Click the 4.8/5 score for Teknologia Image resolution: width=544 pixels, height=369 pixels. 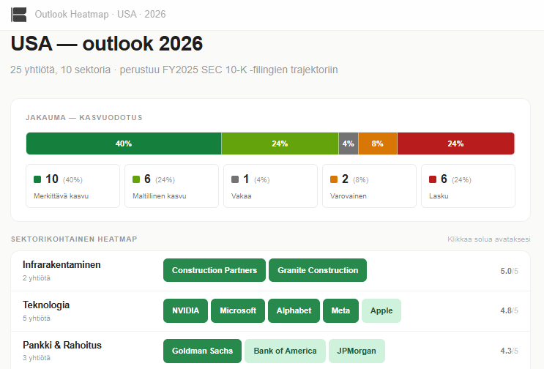(509, 310)
